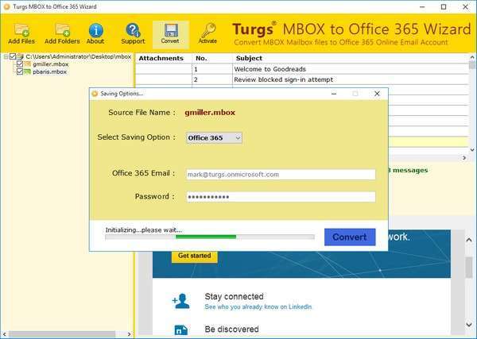
Task: Click the Add Files toolbar icon
Action: coord(21,30)
